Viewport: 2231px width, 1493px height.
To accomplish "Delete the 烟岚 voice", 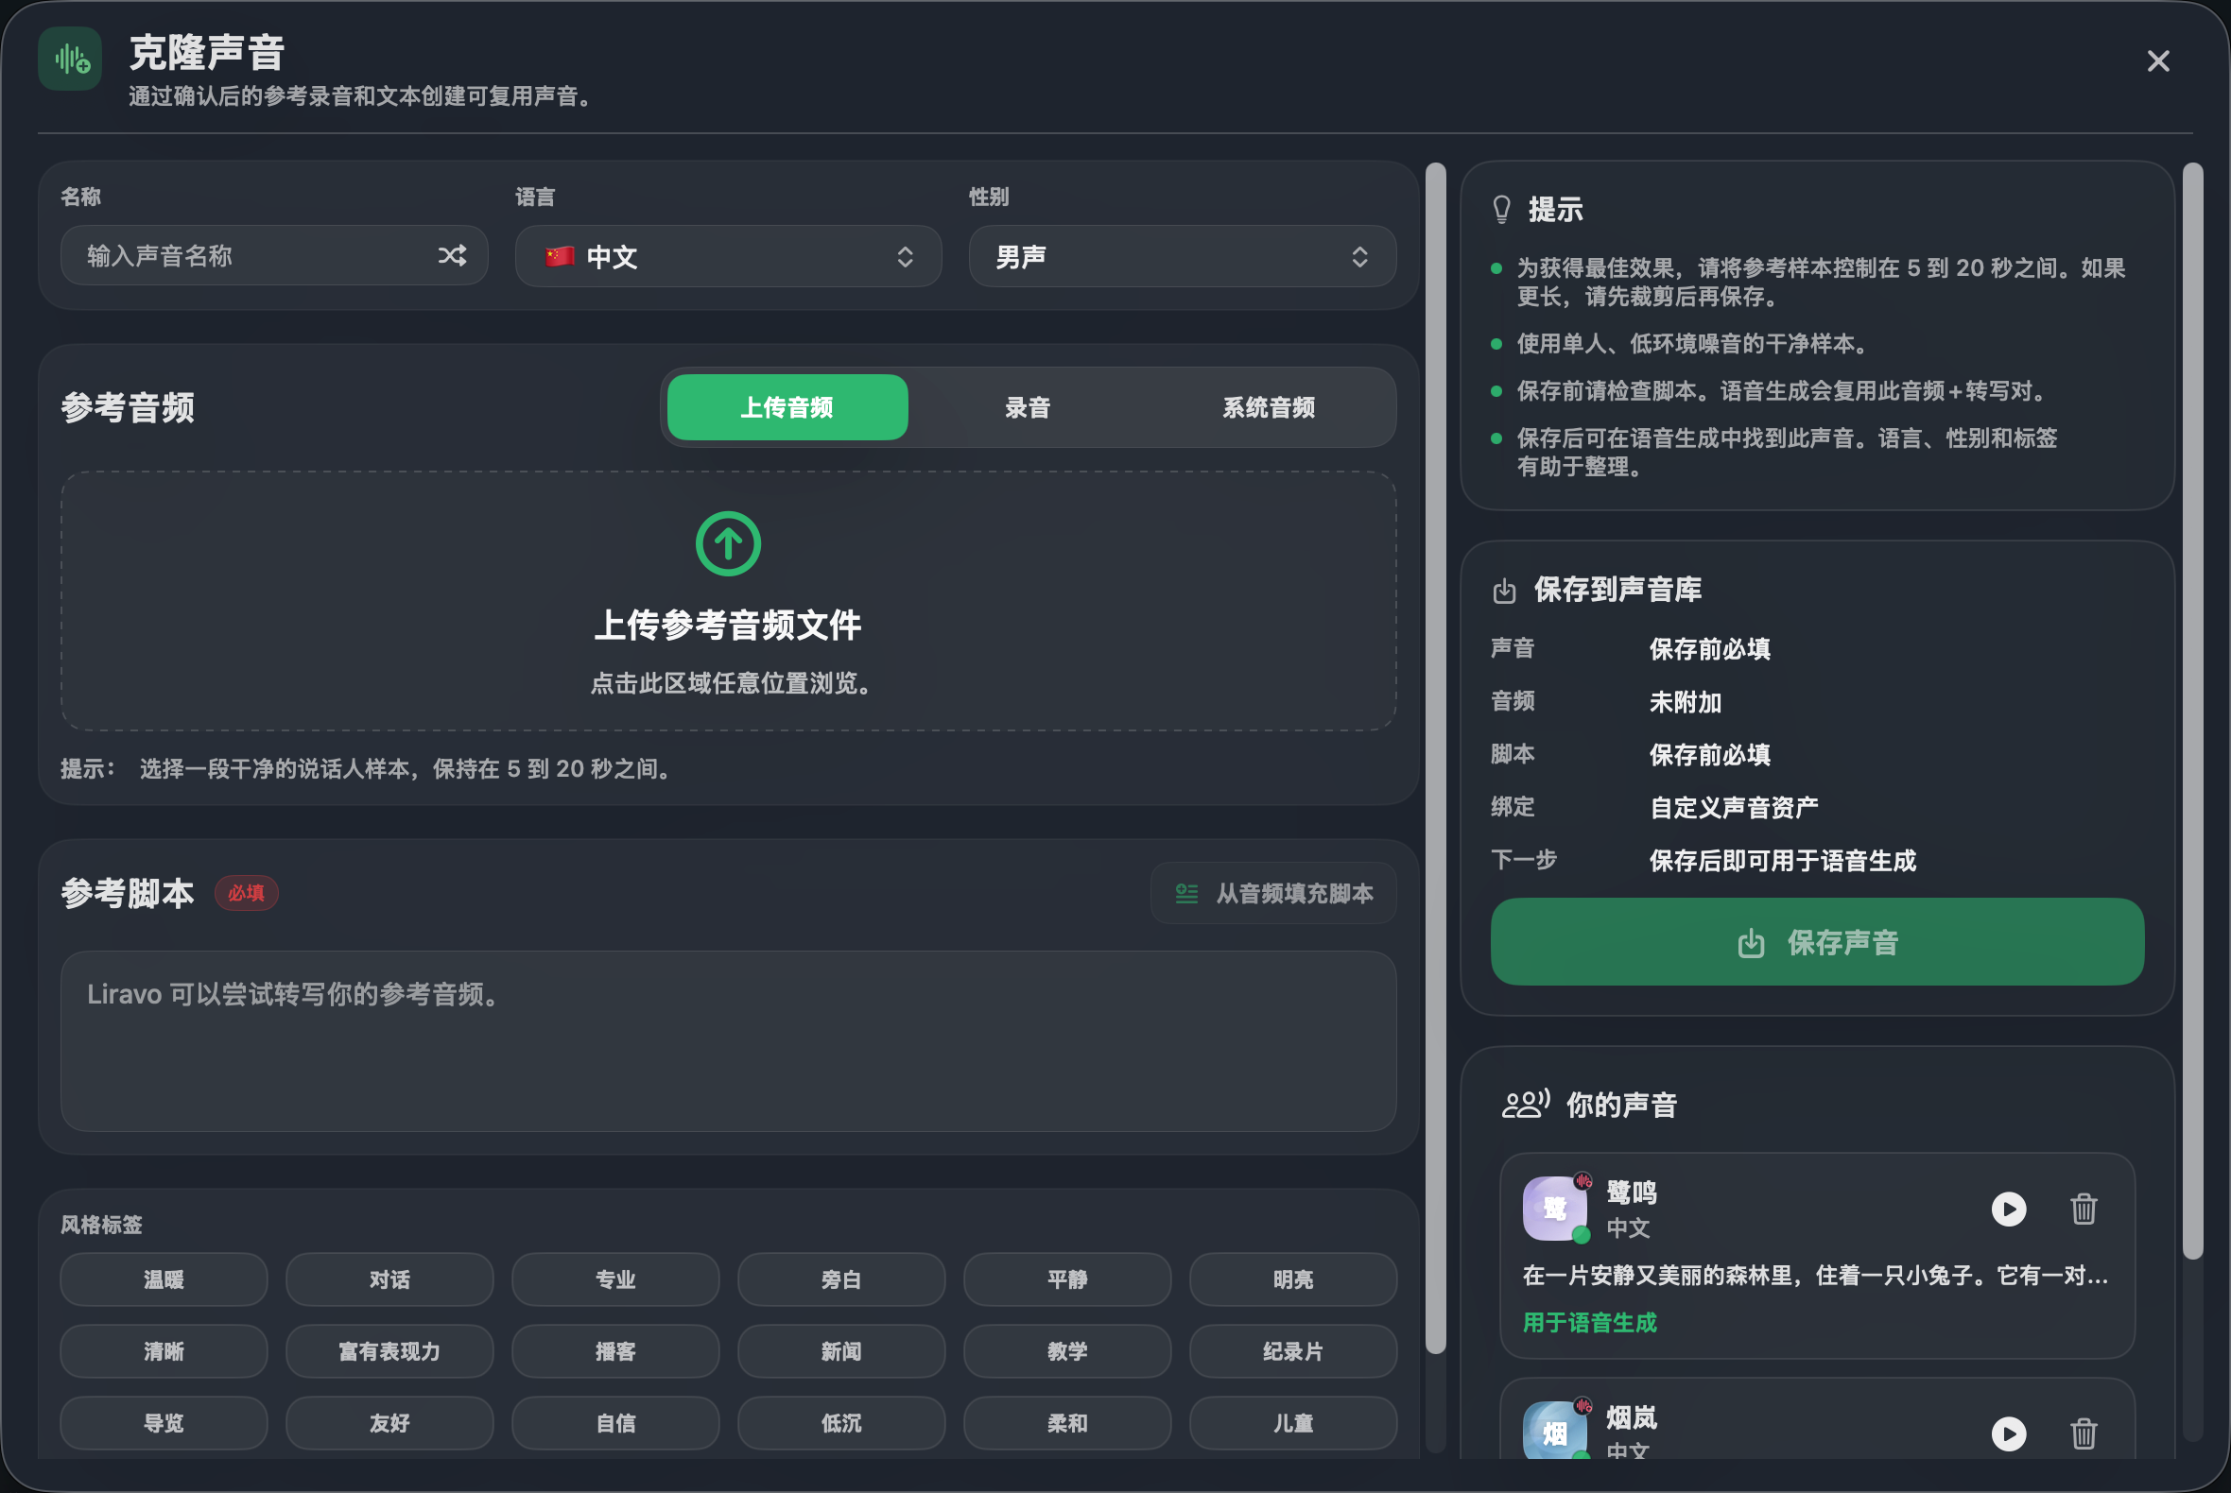I will point(2084,1434).
